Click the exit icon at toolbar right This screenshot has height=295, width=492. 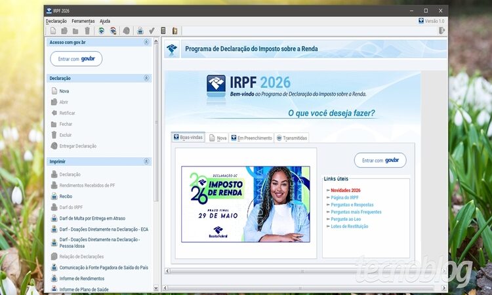click(x=441, y=30)
